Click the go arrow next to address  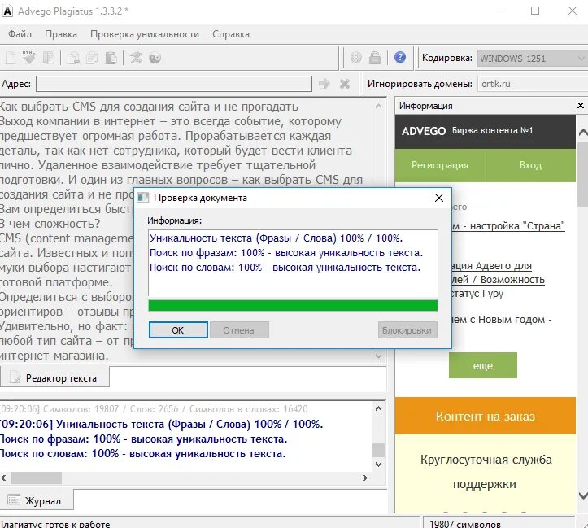324,84
